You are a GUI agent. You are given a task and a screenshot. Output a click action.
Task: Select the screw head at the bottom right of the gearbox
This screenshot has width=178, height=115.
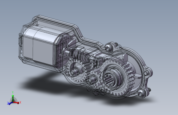pos(141,93)
